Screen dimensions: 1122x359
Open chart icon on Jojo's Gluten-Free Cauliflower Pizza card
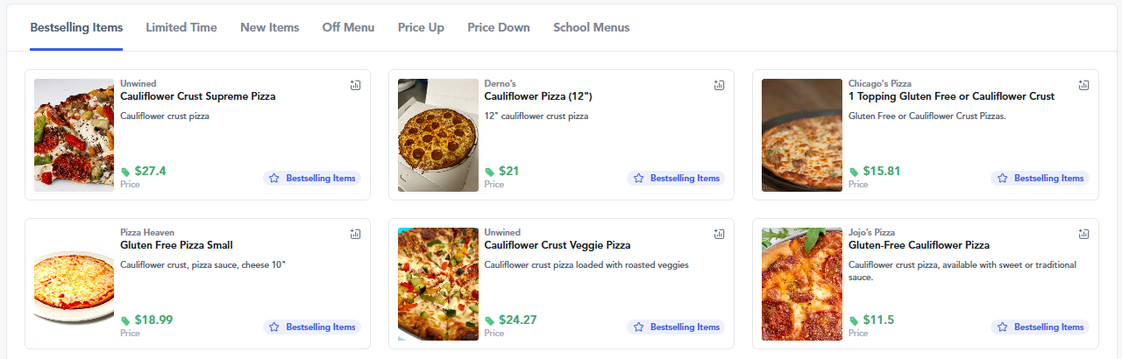(x=1083, y=234)
